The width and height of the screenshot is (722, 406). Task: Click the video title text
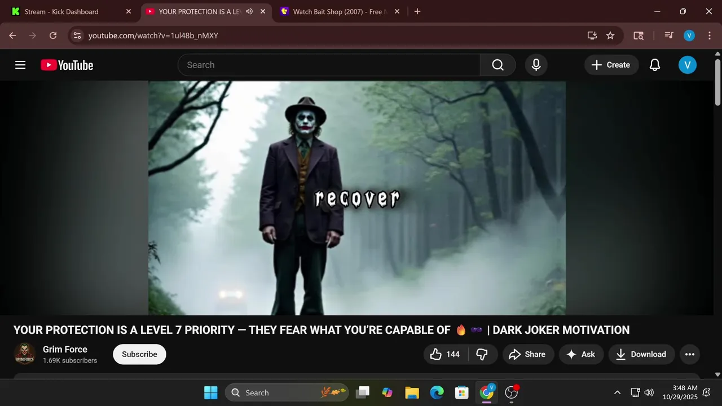(x=322, y=330)
